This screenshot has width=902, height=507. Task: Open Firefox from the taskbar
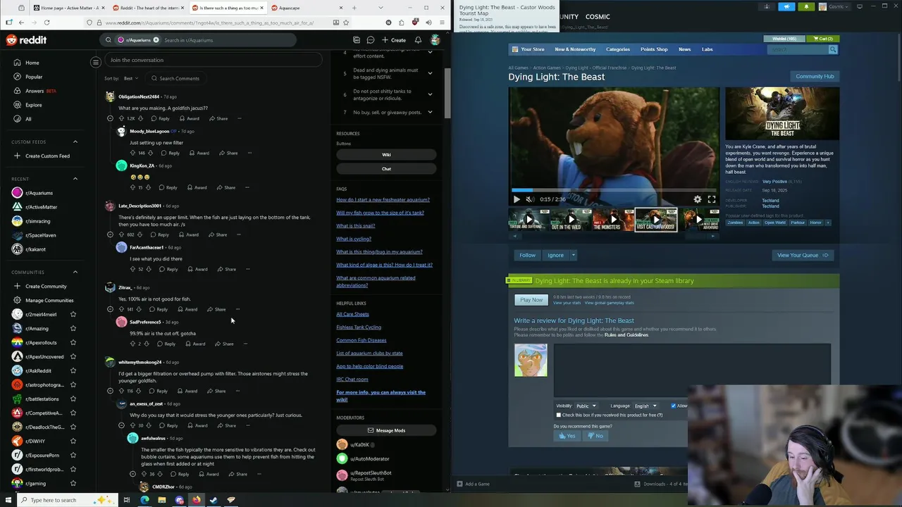click(x=196, y=500)
